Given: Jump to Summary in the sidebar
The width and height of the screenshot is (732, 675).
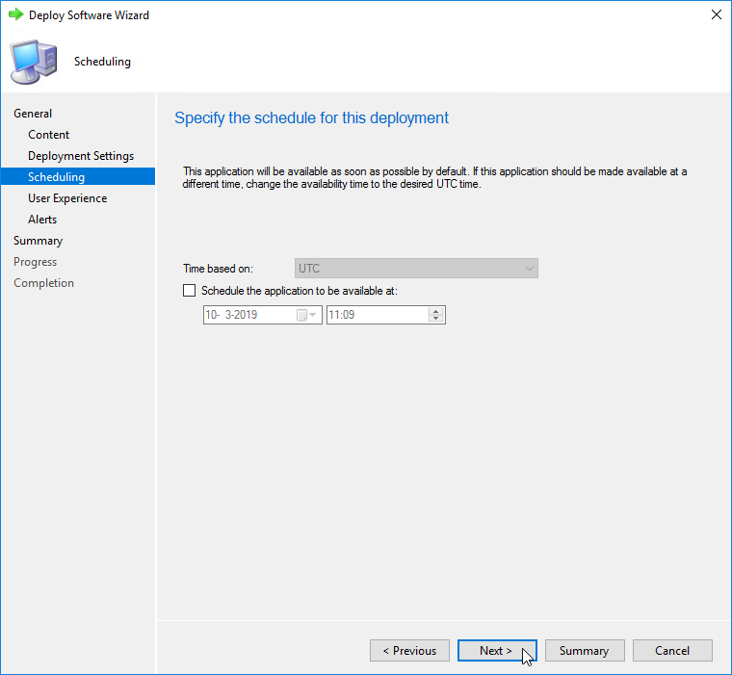Looking at the screenshot, I should click(x=38, y=241).
